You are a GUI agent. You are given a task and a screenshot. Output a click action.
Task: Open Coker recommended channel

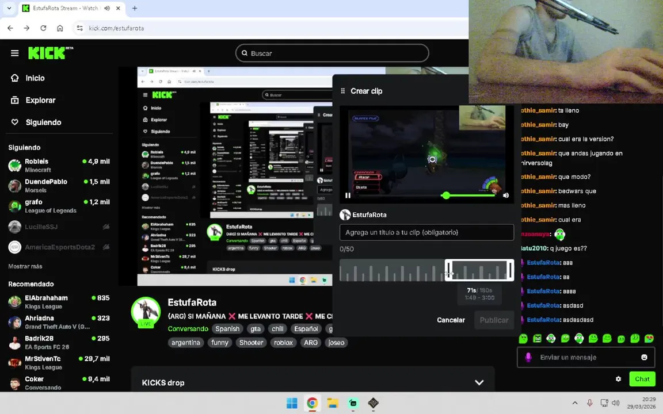pyautogui.click(x=59, y=383)
